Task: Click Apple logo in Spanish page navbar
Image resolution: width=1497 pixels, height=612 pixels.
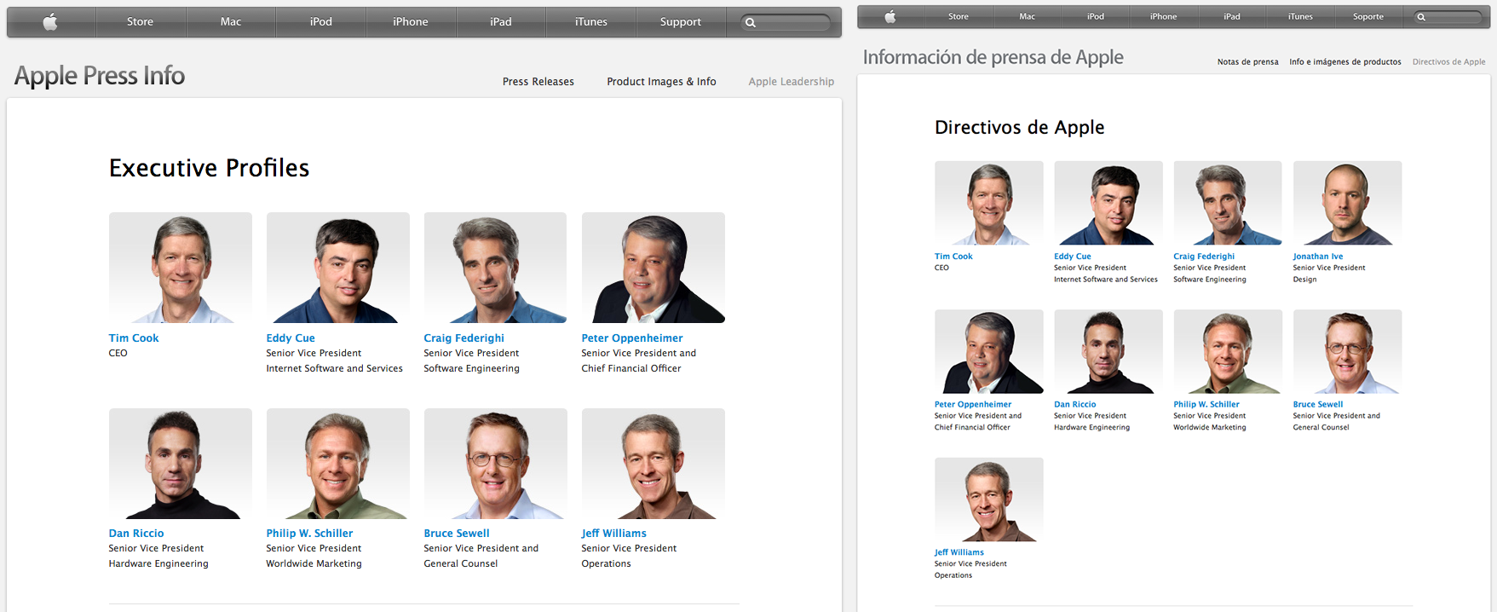Action: pos(890,16)
